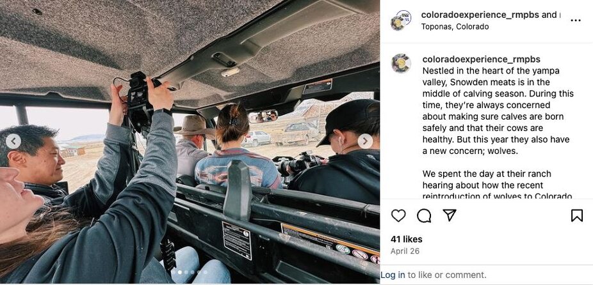Like the post with heart icon

398,215
